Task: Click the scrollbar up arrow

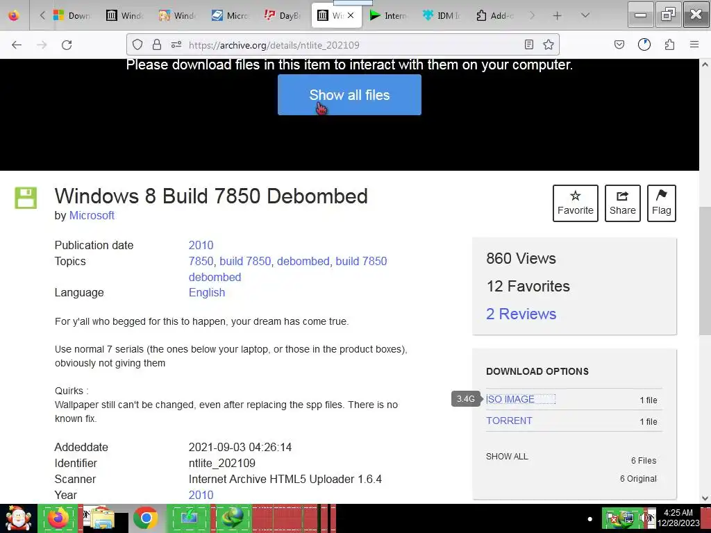Action: tap(705, 65)
